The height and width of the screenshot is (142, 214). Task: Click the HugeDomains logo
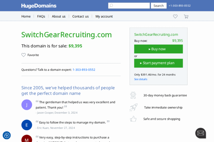tap(39, 6)
